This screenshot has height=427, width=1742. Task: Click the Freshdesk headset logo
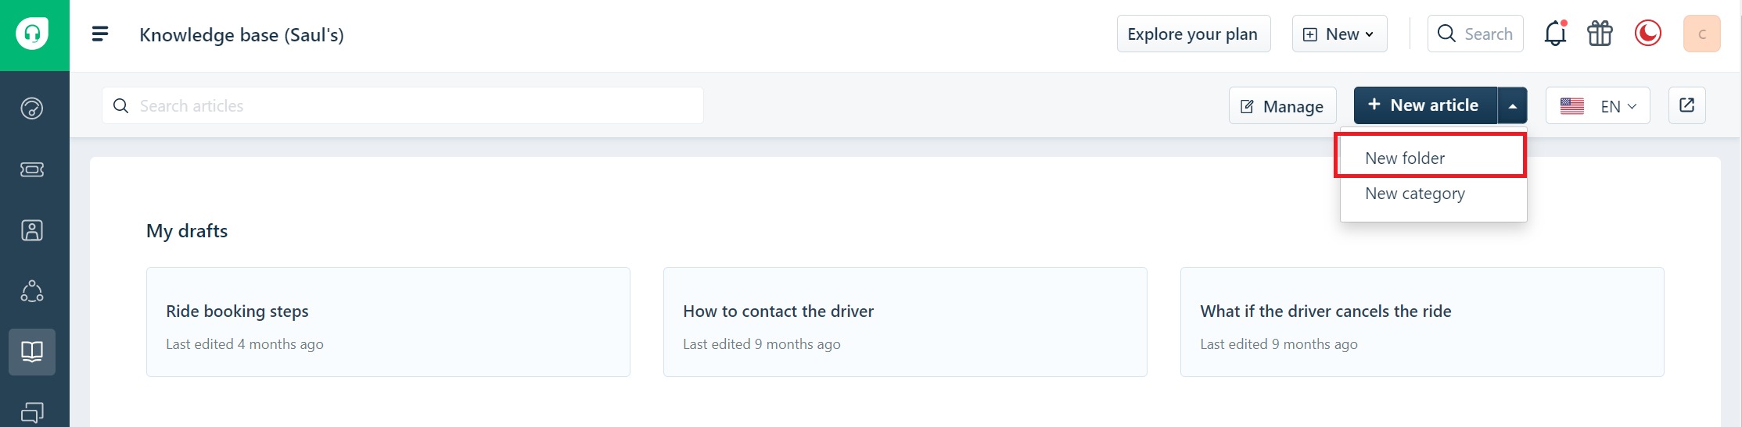click(x=32, y=34)
